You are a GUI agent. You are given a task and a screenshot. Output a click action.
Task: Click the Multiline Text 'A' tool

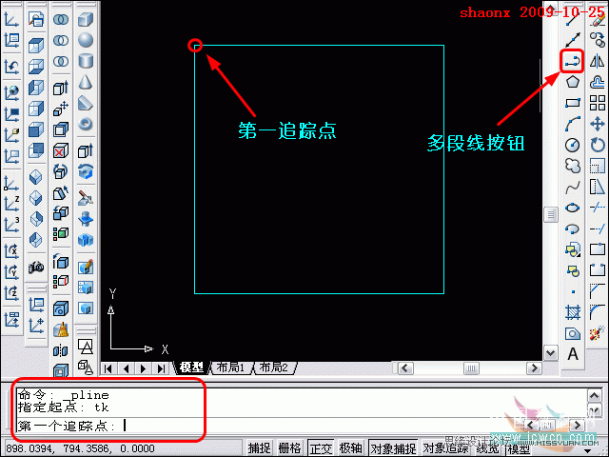coord(573,353)
